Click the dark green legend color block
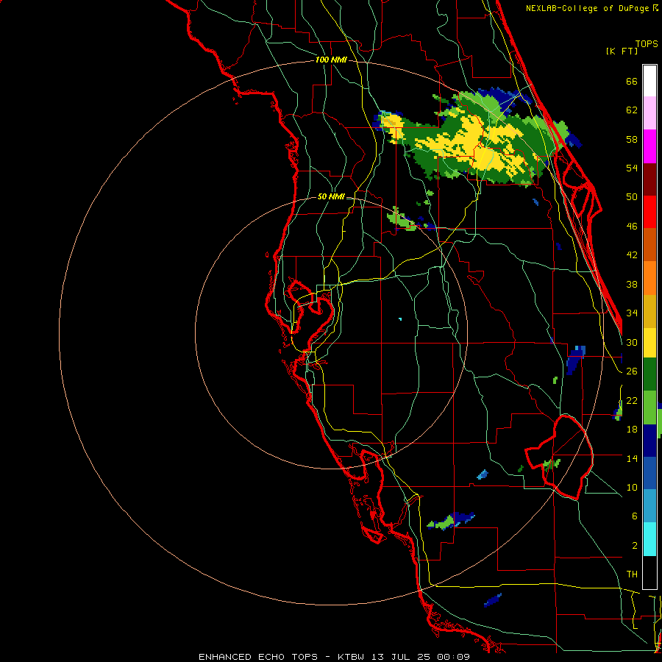Image resolution: width=662 pixels, height=662 pixels. pyautogui.click(x=649, y=374)
